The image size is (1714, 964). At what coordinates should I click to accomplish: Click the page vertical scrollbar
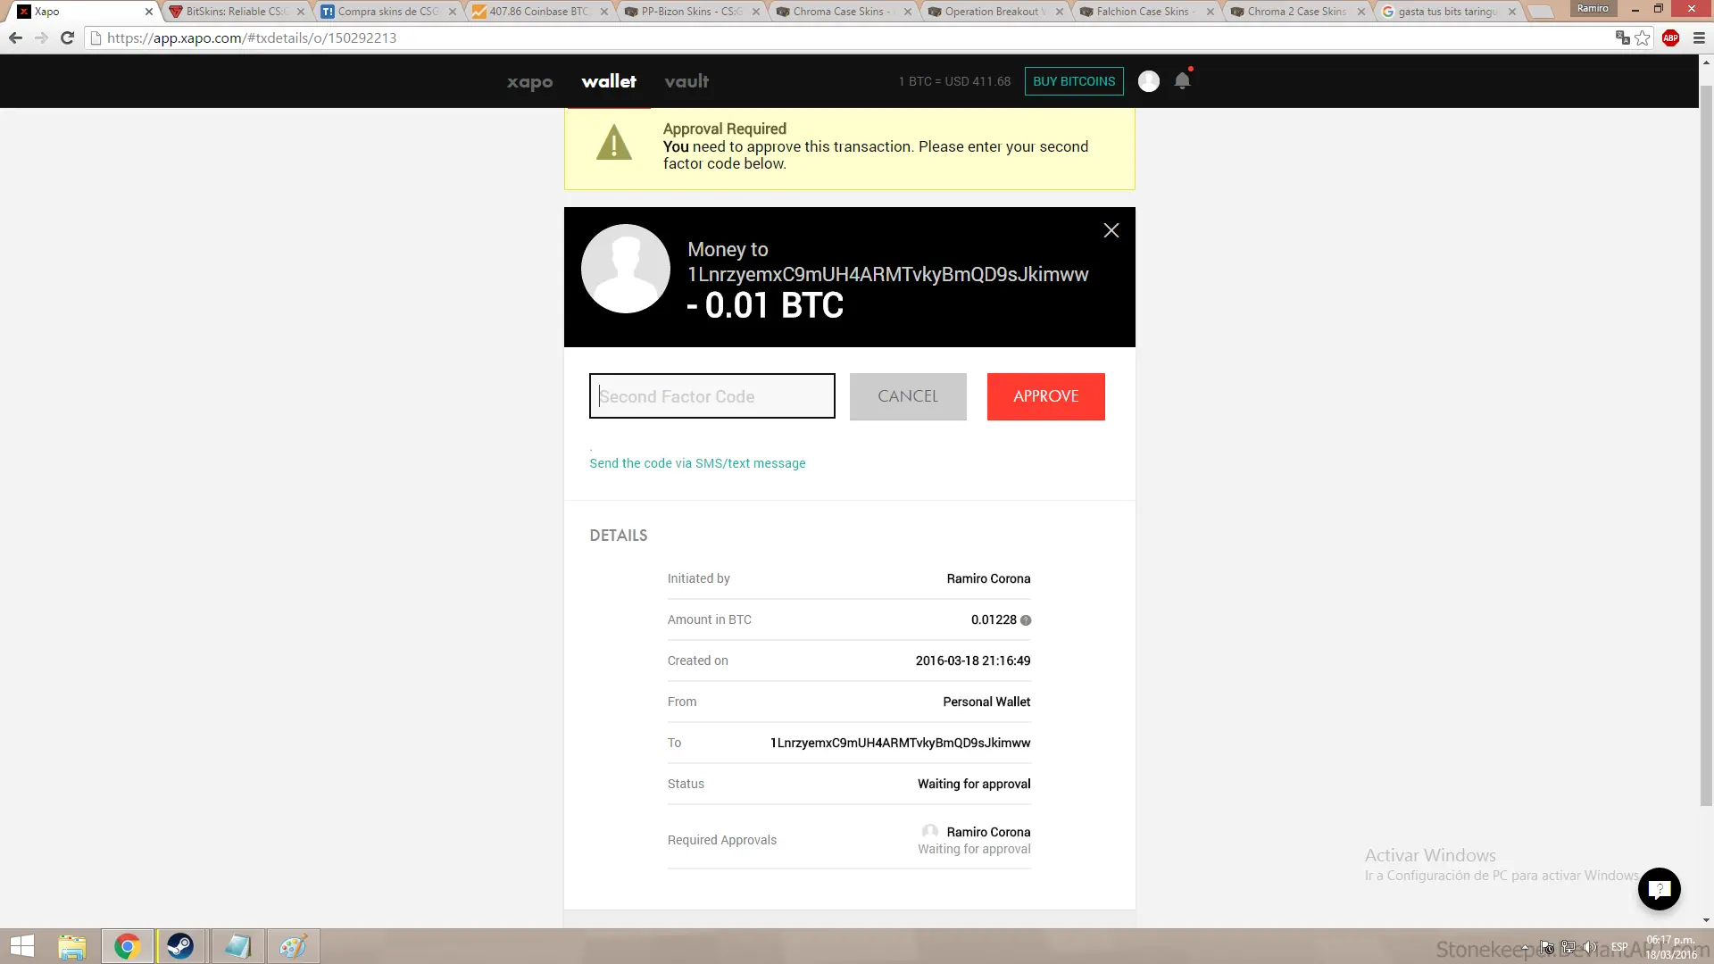point(1706,446)
